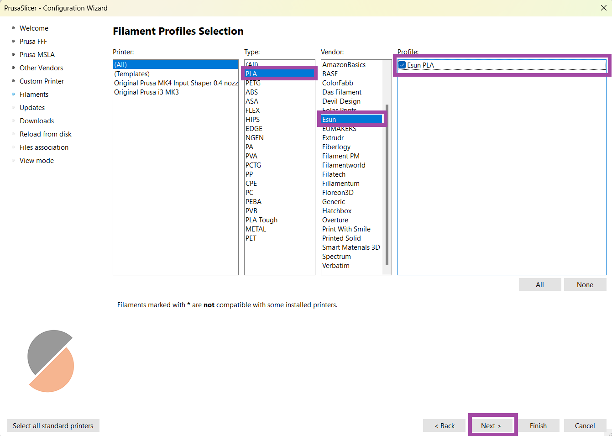
Task: Open the Prusa FFF wizard page
Action: [x=33, y=42]
